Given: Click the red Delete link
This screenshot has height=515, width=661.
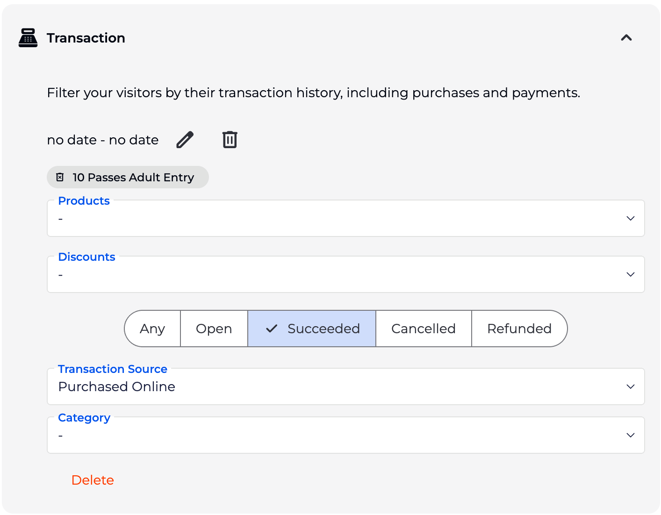Looking at the screenshot, I should point(93,480).
